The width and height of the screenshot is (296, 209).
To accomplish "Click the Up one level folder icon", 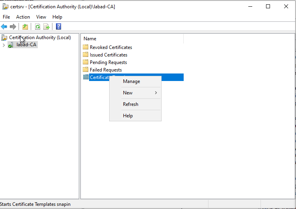I will click(x=25, y=27).
